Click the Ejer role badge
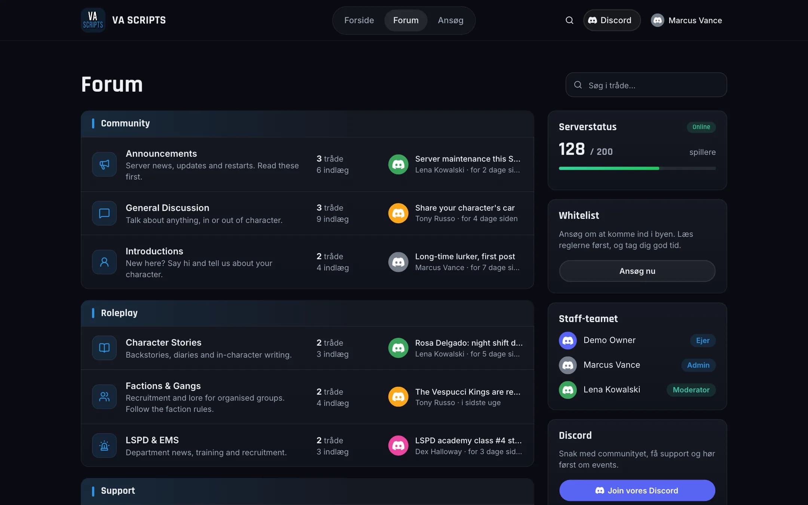The height and width of the screenshot is (505, 808). pos(703,340)
